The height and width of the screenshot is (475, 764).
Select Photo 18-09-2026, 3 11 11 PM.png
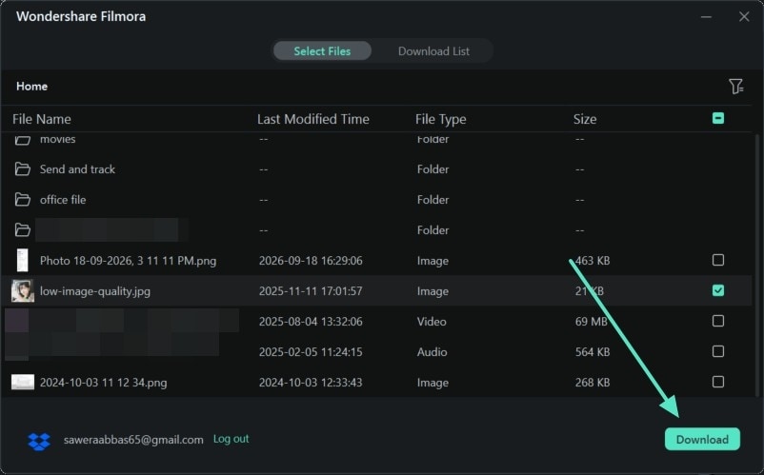pos(128,261)
